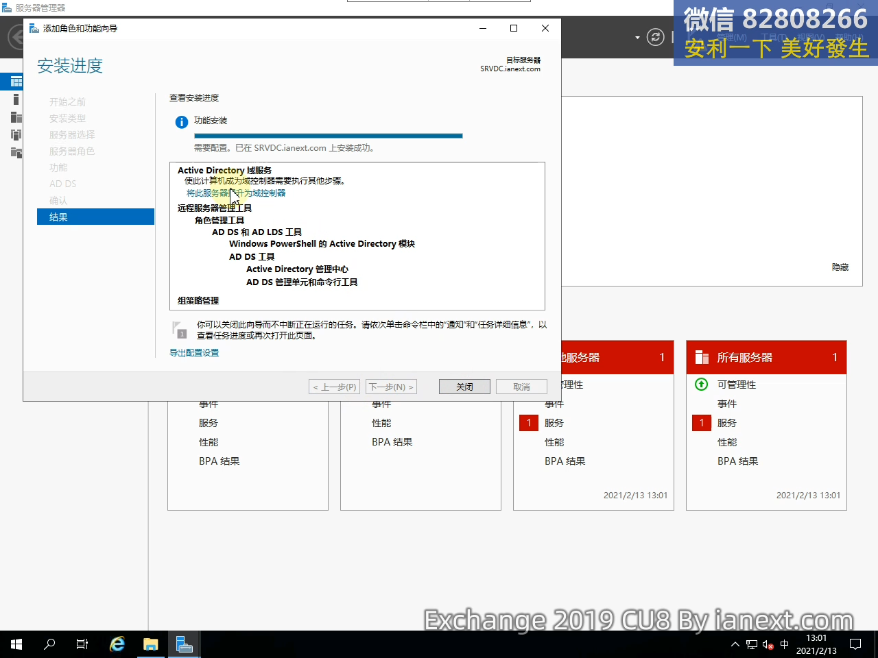Click the 所有服务器 tile server icon
This screenshot has width=878, height=658.
click(x=702, y=357)
